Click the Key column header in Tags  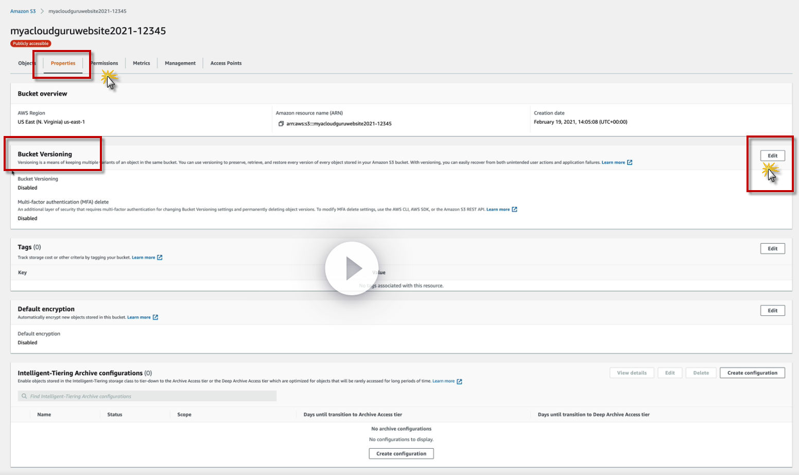click(x=22, y=273)
